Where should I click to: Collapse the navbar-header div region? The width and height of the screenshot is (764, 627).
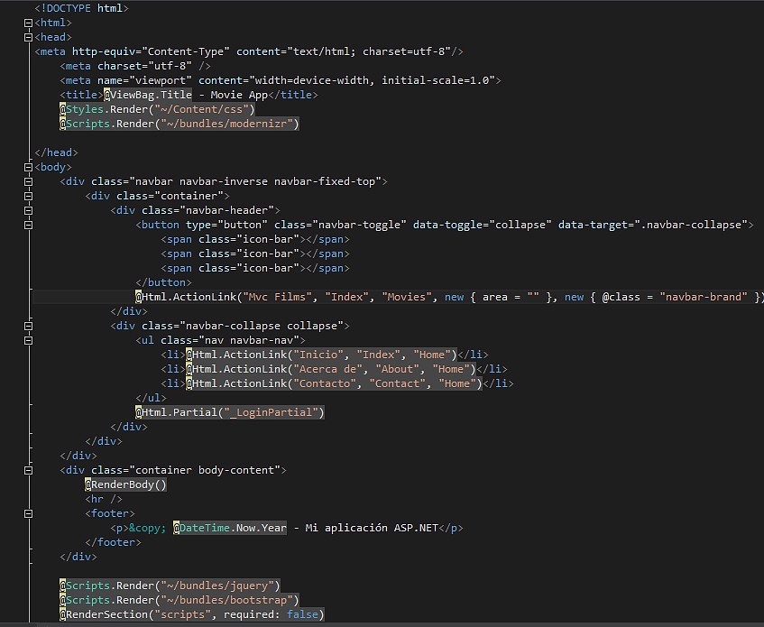pyautogui.click(x=28, y=210)
